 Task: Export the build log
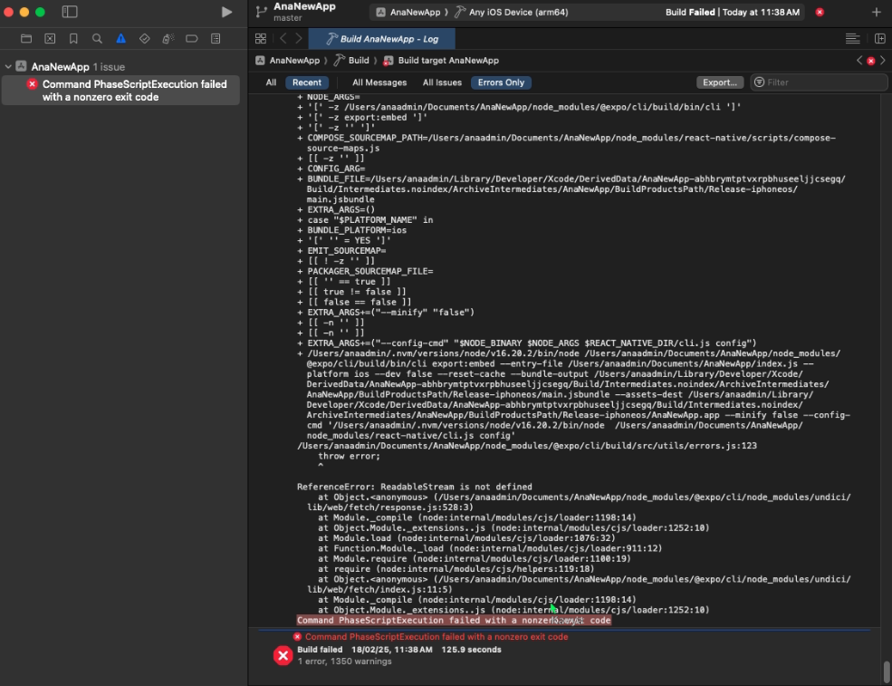pos(720,82)
